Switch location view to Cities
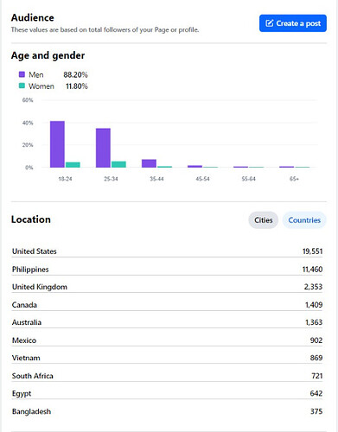Viewport: 338px width, 432px height. (263, 220)
